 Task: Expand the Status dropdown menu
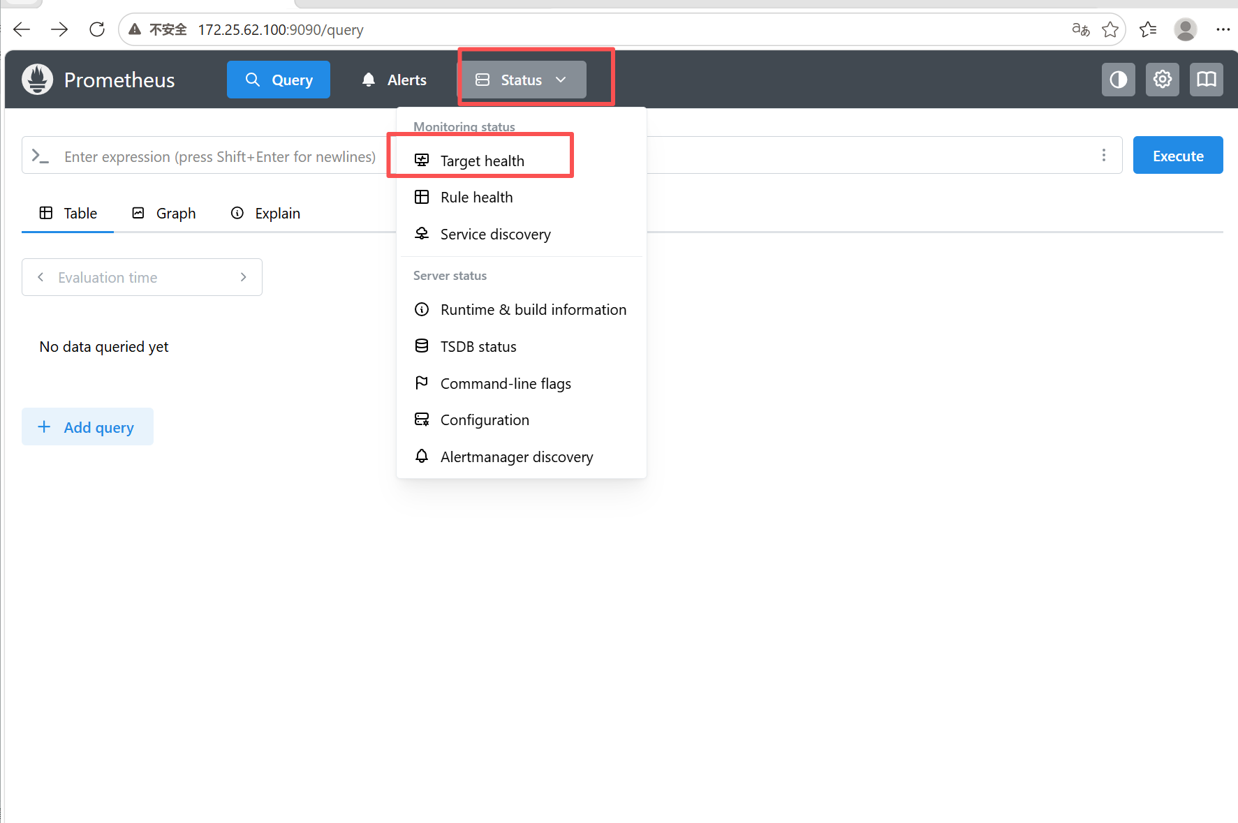[522, 80]
